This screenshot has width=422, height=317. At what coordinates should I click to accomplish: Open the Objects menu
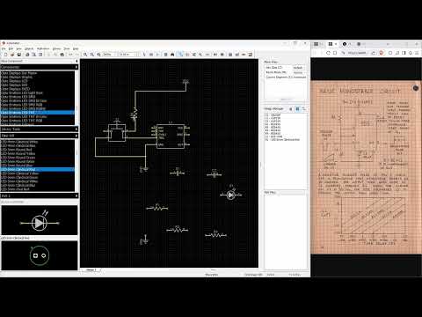pos(29,48)
